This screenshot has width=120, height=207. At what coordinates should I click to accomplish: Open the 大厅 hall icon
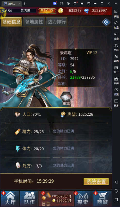tap(10, 198)
